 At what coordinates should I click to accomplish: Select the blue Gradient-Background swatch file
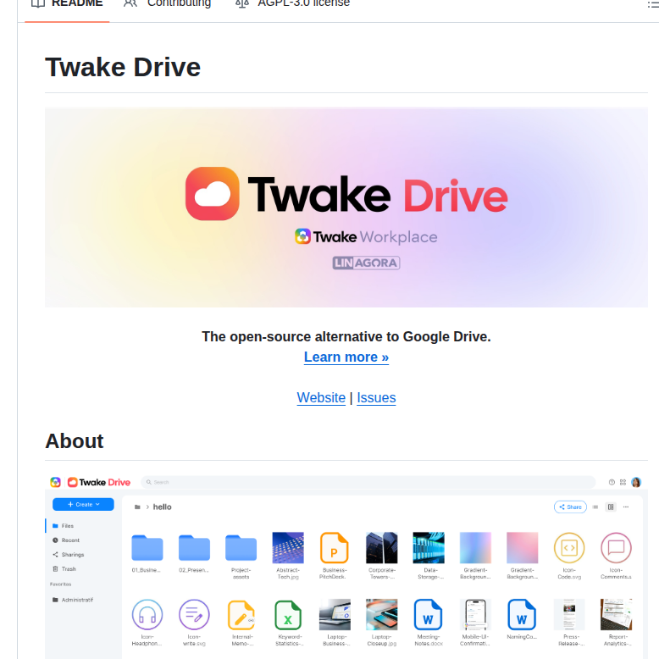pyautogui.click(x=475, y=548)
